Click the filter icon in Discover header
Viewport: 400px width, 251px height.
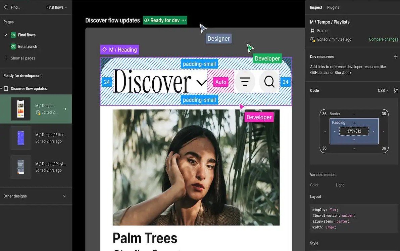[245, 82]
